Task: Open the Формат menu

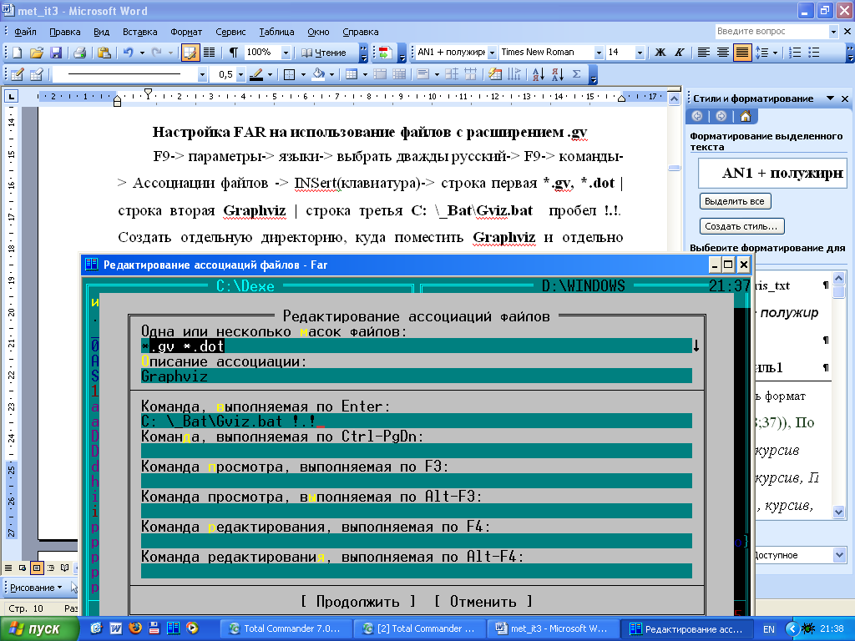Action: point(186,32)
